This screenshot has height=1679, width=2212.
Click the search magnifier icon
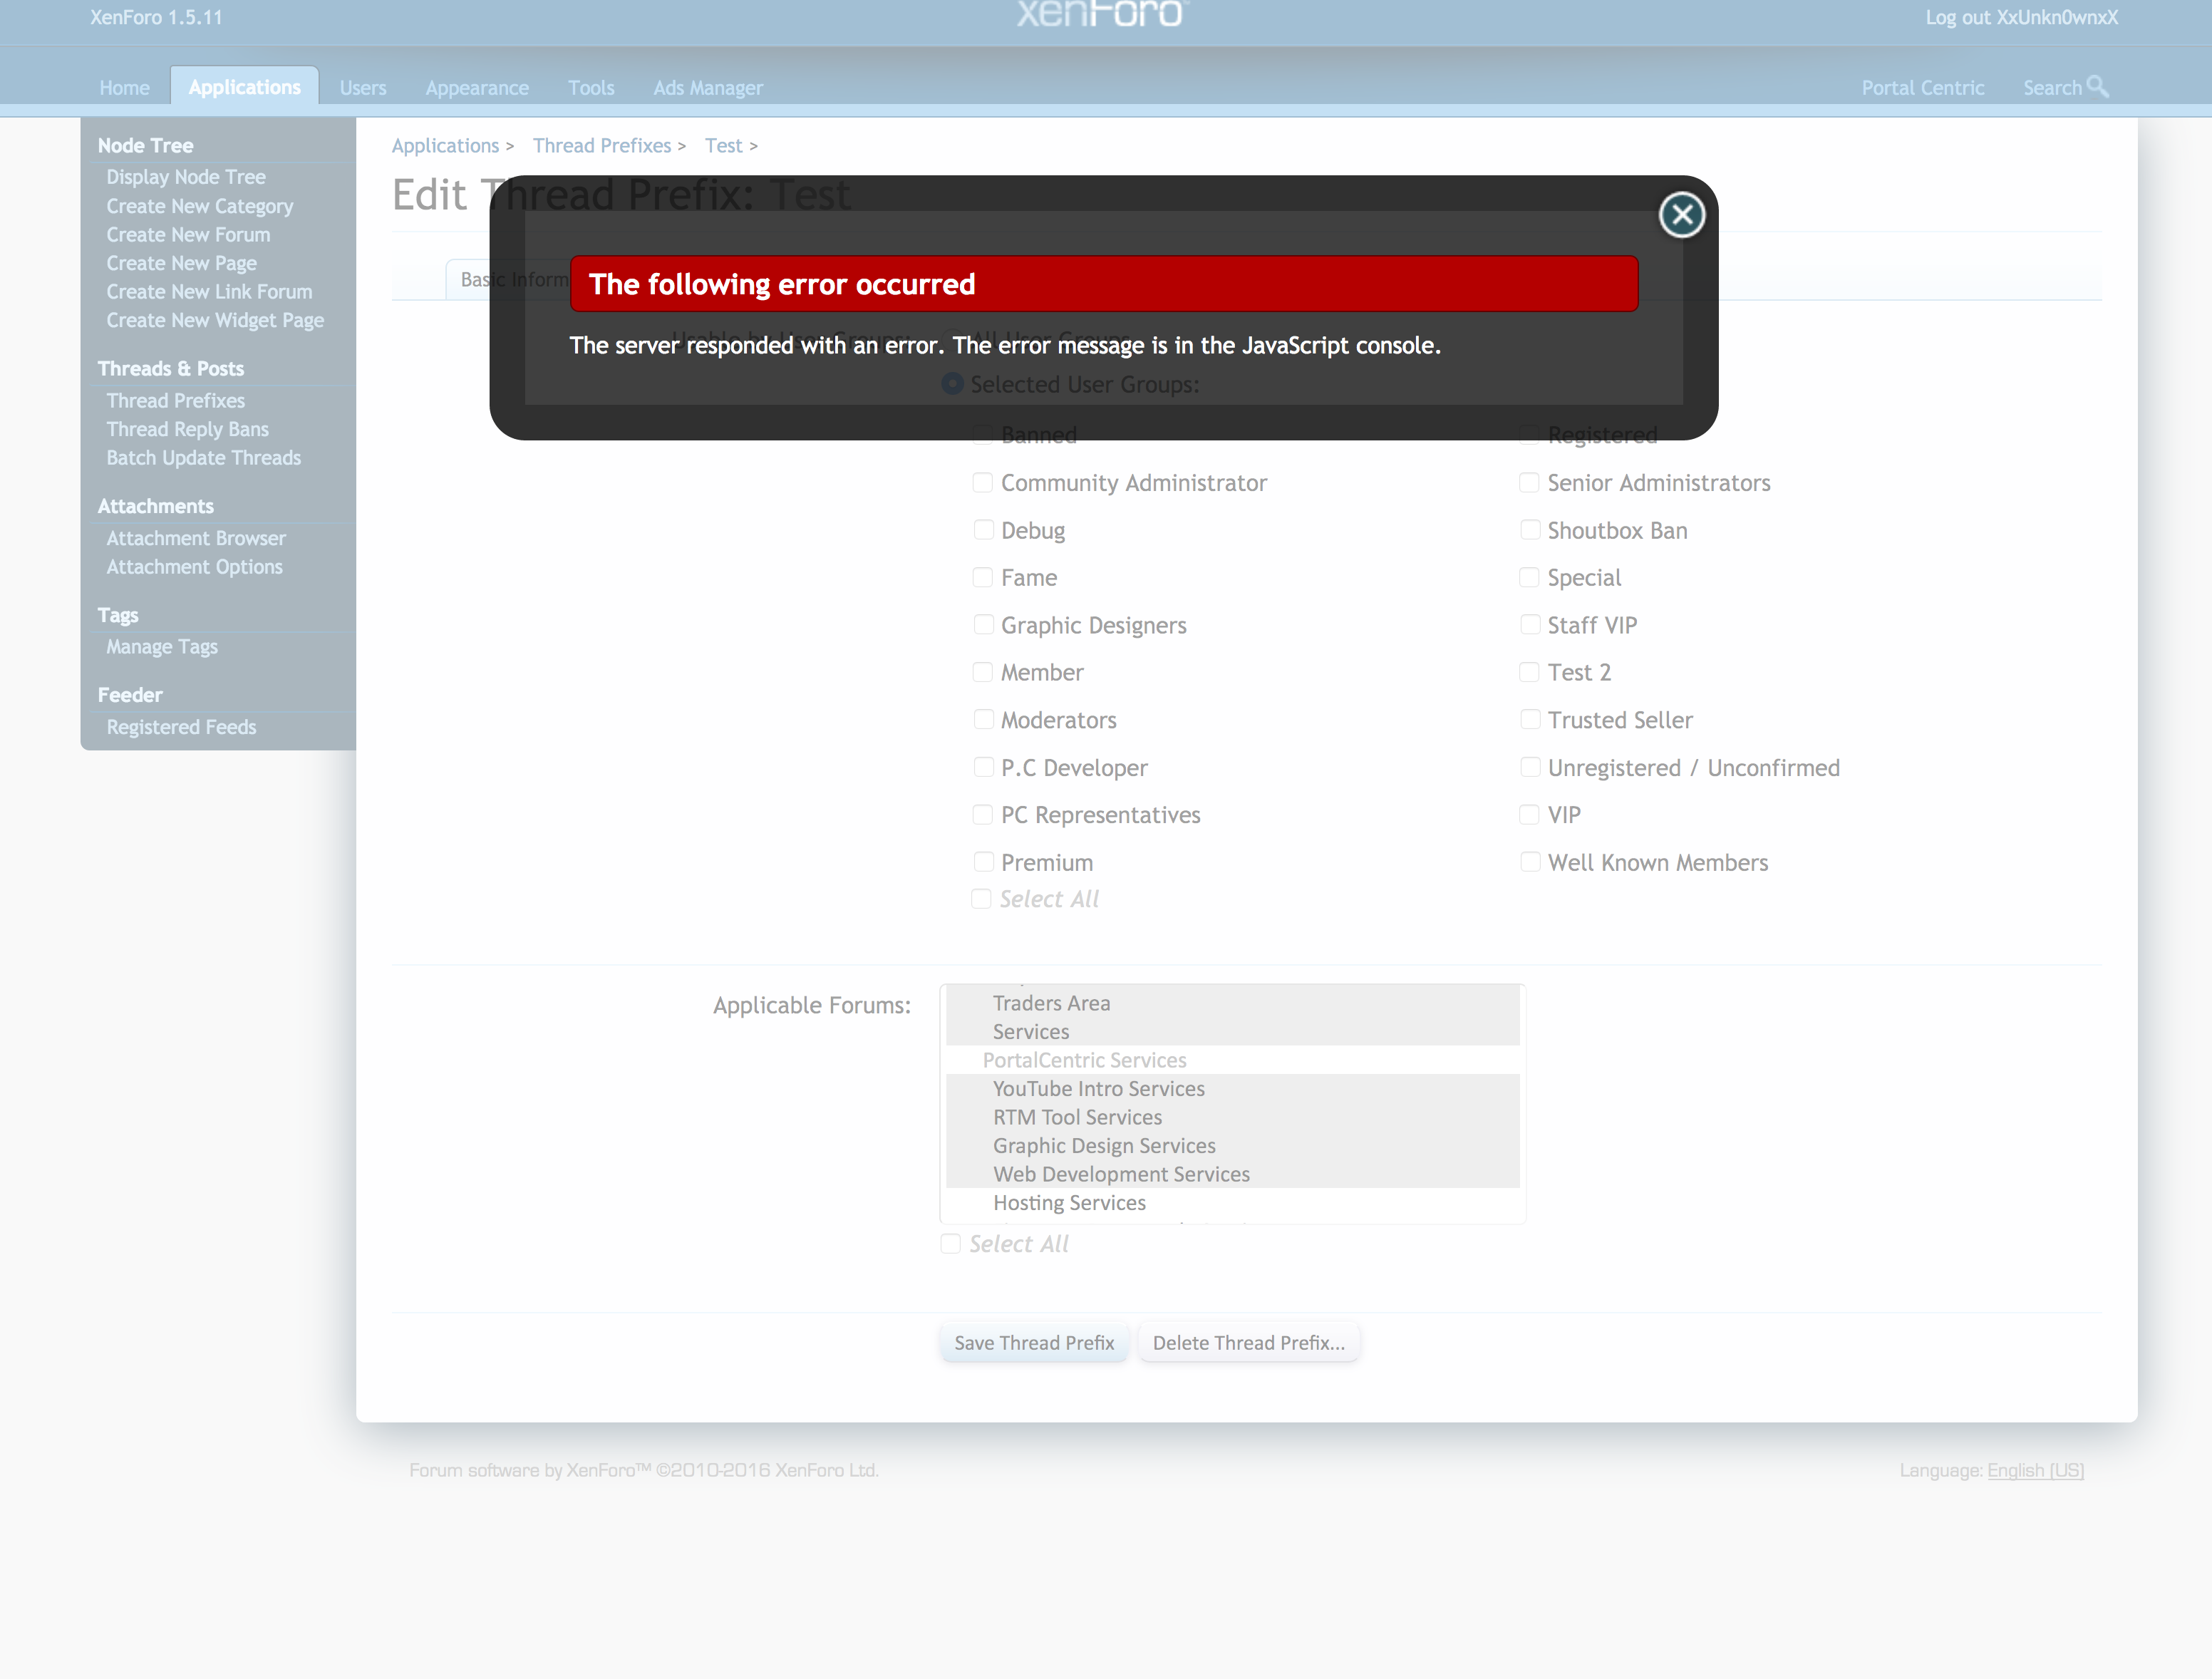pyautogui.click(x=2097, y=87)
